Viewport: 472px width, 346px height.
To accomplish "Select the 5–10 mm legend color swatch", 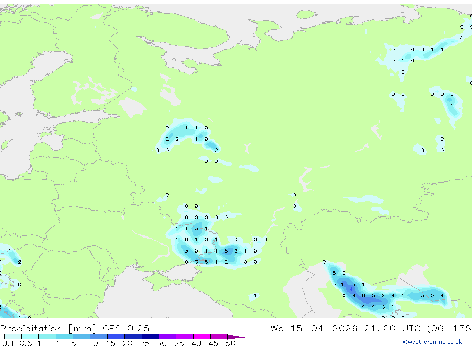I will [x=81, y=337].
